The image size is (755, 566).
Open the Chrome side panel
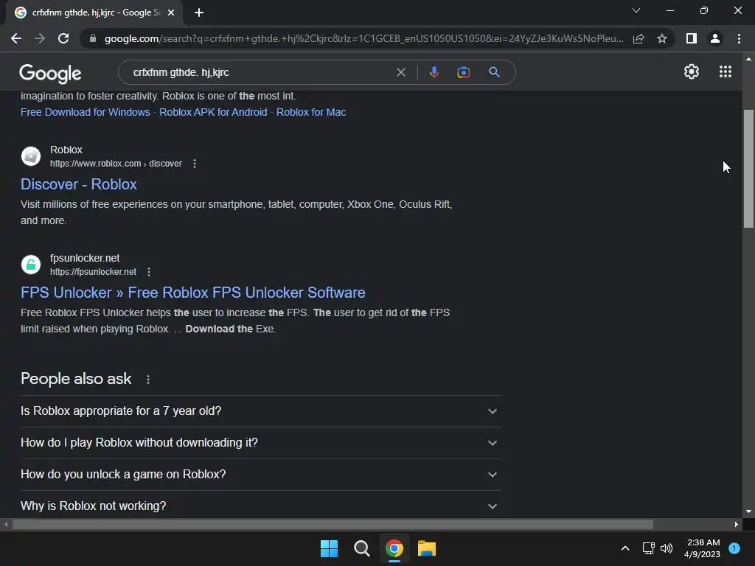click(692, 38)
